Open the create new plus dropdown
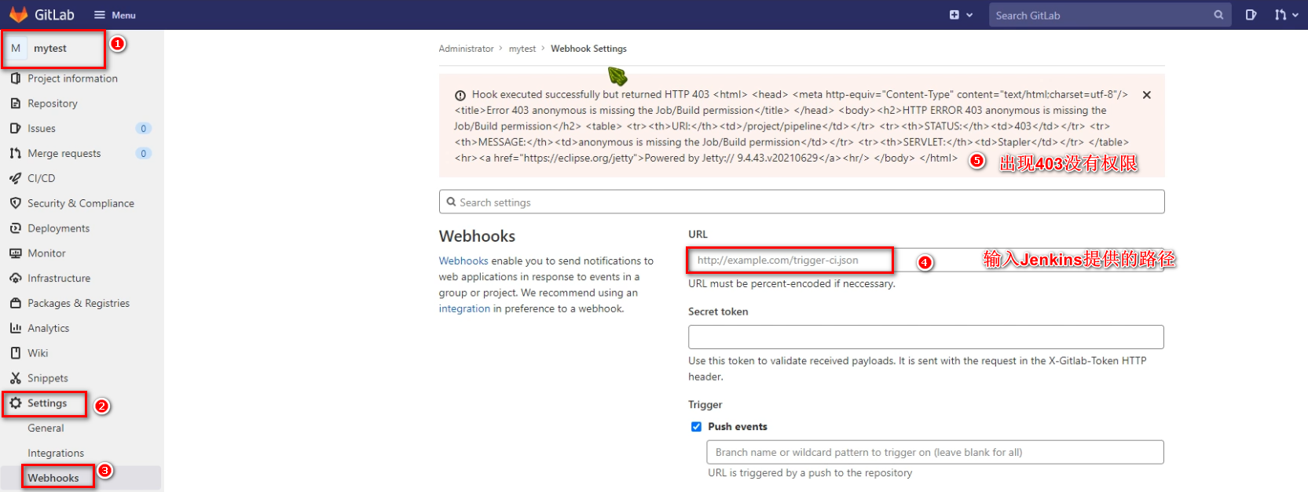This screenshot has width=1308, height=492. (x=961, y=15)
